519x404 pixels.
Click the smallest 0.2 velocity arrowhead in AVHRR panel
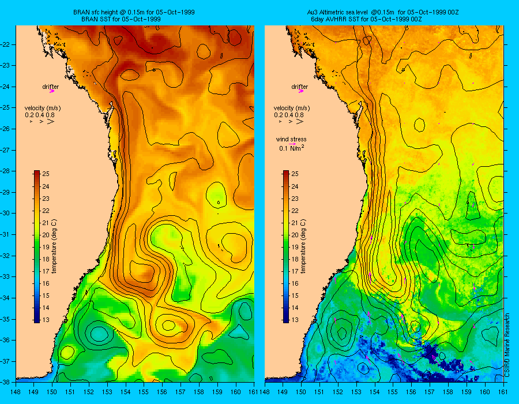(280, 122)
